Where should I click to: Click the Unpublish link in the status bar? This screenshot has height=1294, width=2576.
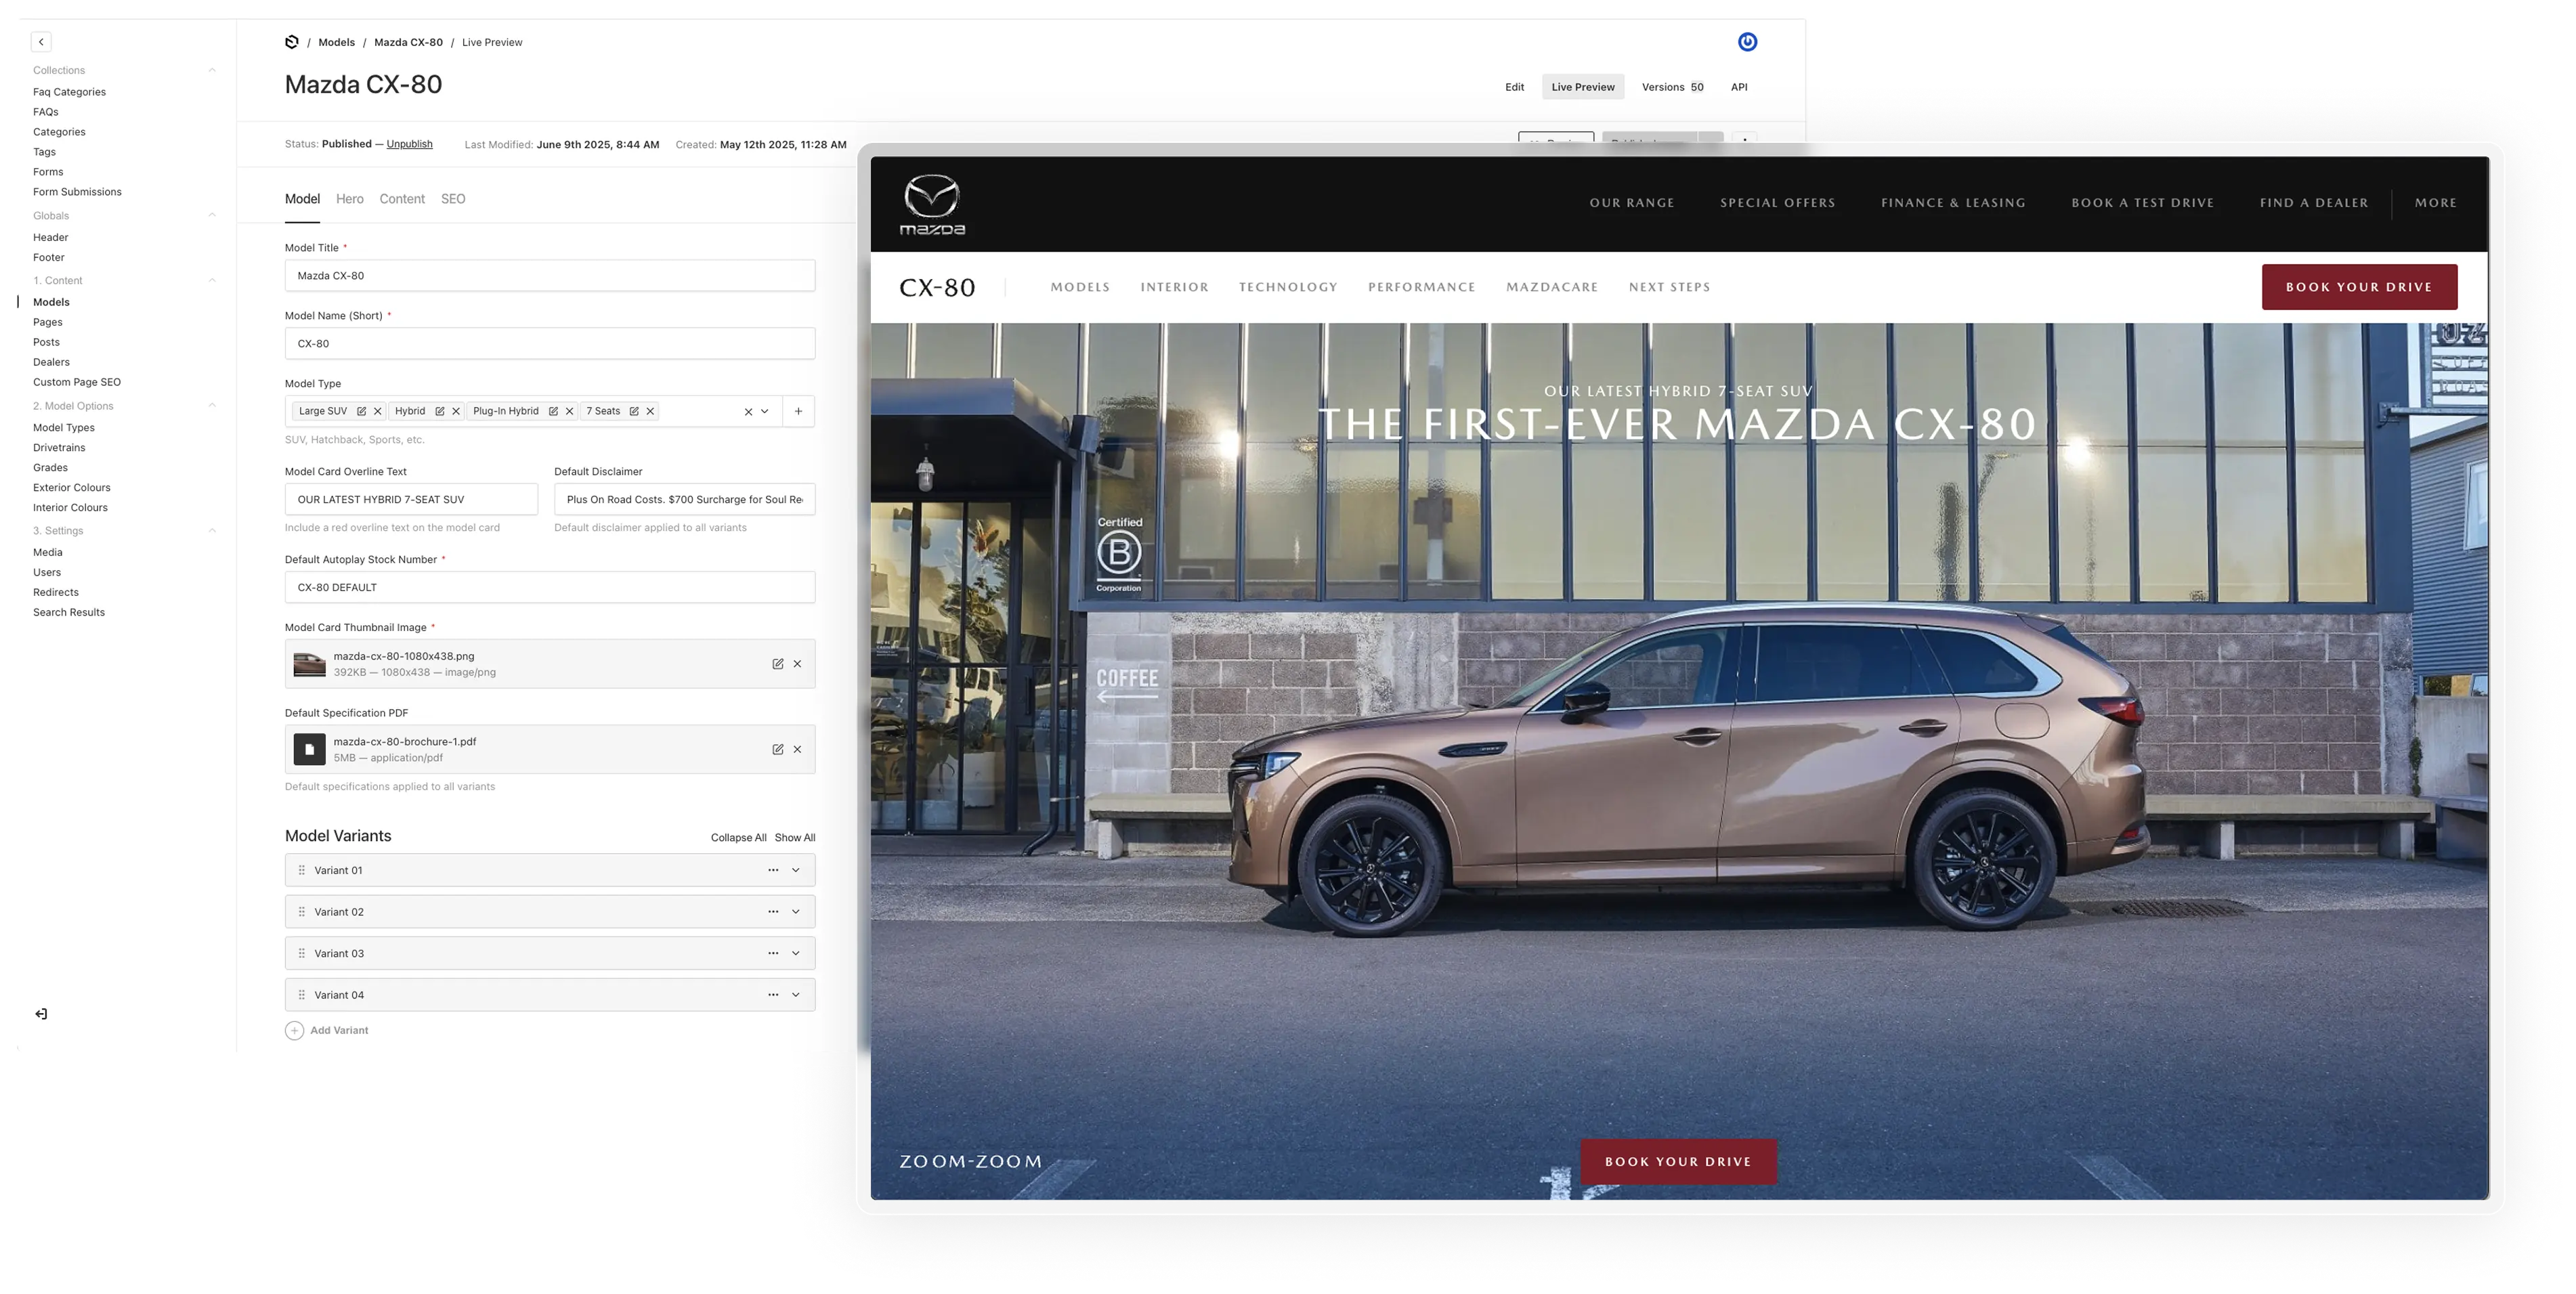pos(409,144)
